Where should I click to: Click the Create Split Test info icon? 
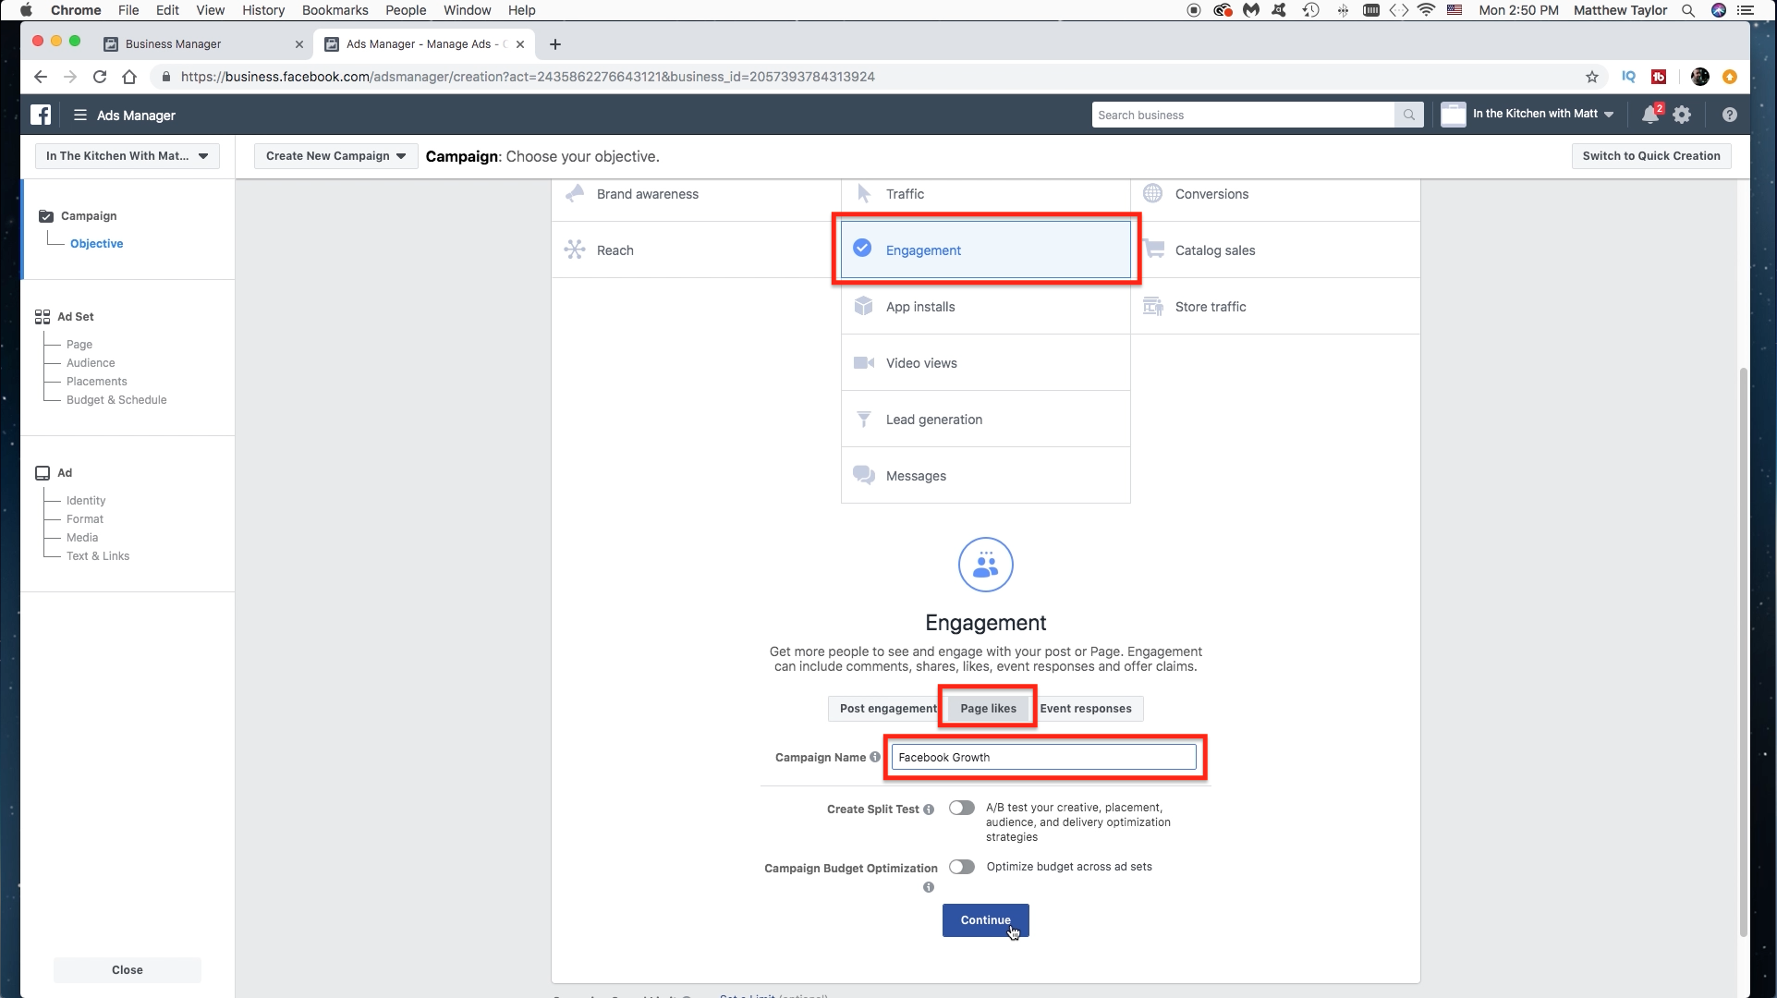(x=929, y=809)
